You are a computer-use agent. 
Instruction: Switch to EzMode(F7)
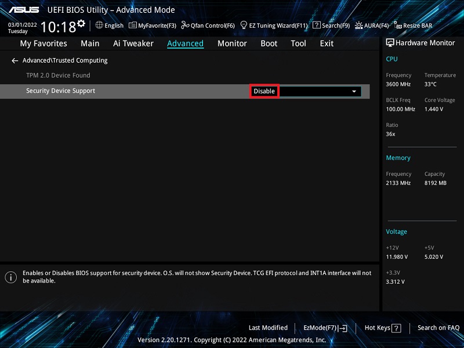[325, 328]
